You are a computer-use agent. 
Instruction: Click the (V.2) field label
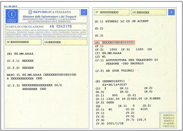(130, 113)
